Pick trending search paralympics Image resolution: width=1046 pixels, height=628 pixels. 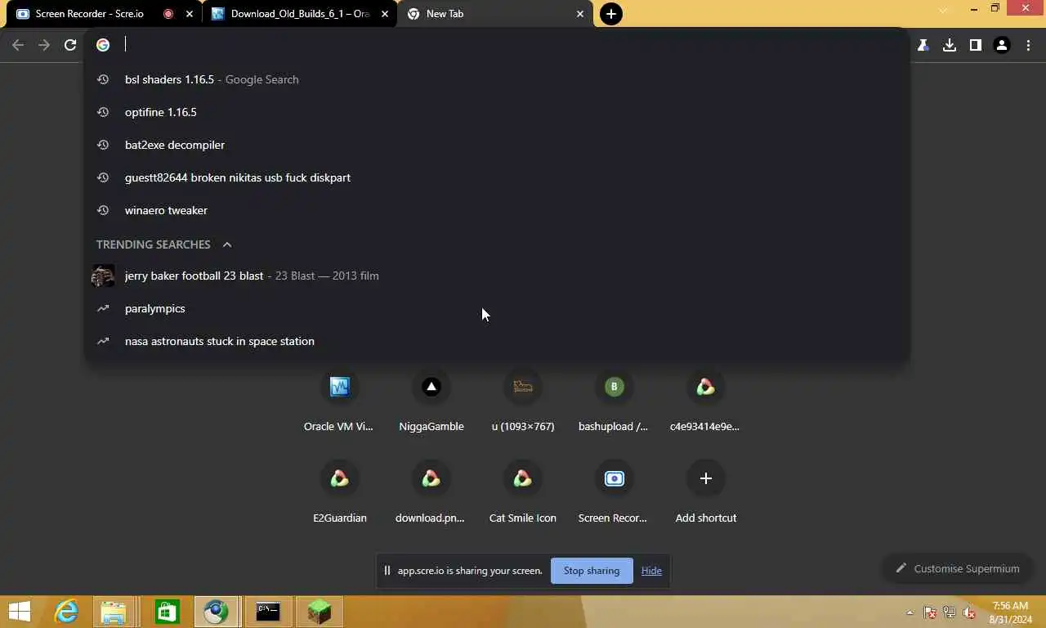click(497, 308)
